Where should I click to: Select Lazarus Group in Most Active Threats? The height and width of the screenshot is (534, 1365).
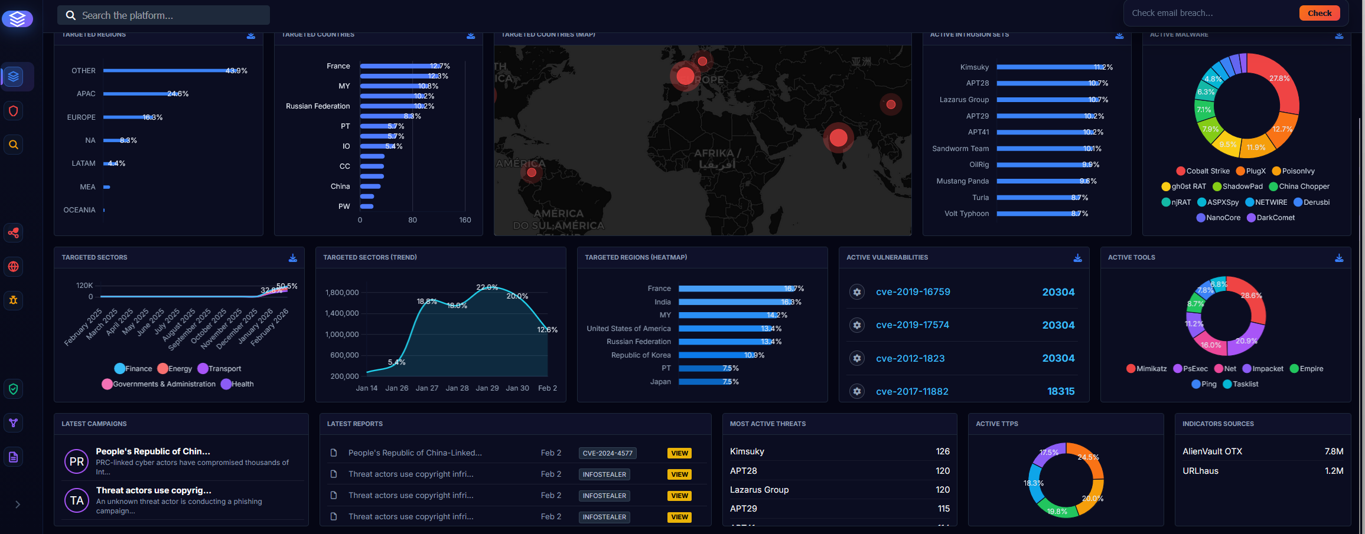point(839,490)
